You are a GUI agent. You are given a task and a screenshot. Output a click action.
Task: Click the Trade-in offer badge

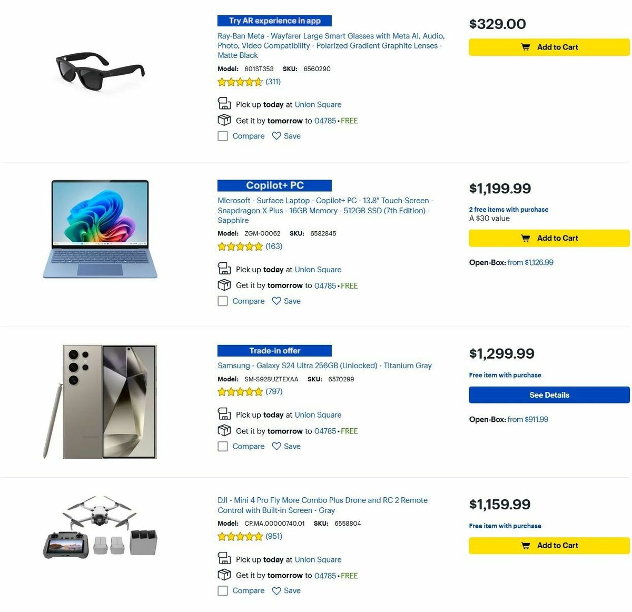coord(274,350)
